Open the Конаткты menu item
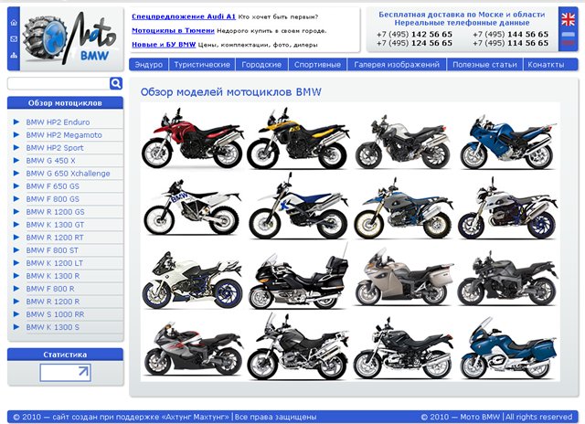This screenshot has height=424, width=585. click(546, 65)
